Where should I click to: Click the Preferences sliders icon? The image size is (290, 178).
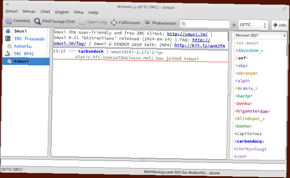click(147, 23)
